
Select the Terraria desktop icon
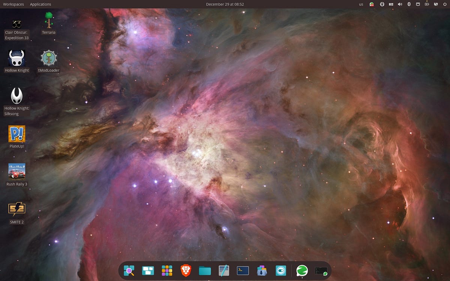[x=49, y=23]
